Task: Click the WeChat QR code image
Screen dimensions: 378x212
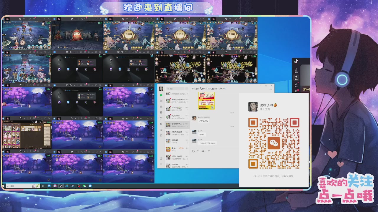Action: point(274,143)
